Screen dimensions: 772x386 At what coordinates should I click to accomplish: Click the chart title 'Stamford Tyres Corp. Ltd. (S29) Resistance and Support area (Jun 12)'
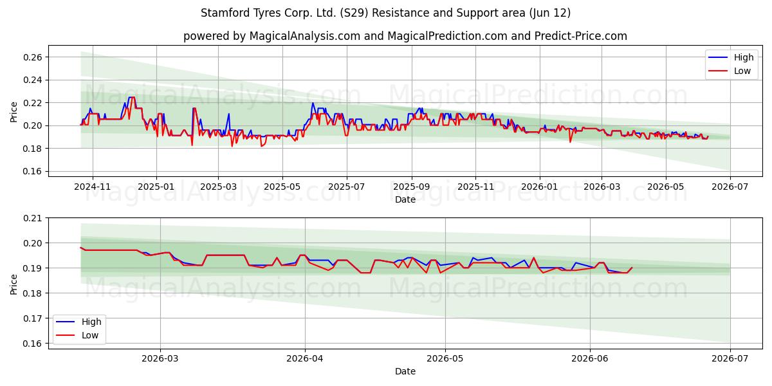pos(385,13)
